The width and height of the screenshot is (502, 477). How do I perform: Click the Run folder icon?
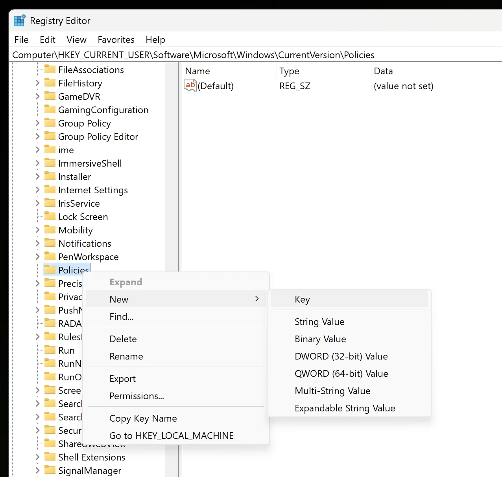coord(50,350)
